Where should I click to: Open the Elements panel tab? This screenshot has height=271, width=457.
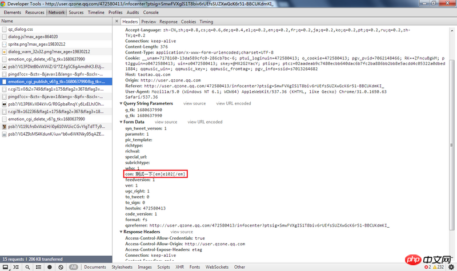click(x=12, y=12)
